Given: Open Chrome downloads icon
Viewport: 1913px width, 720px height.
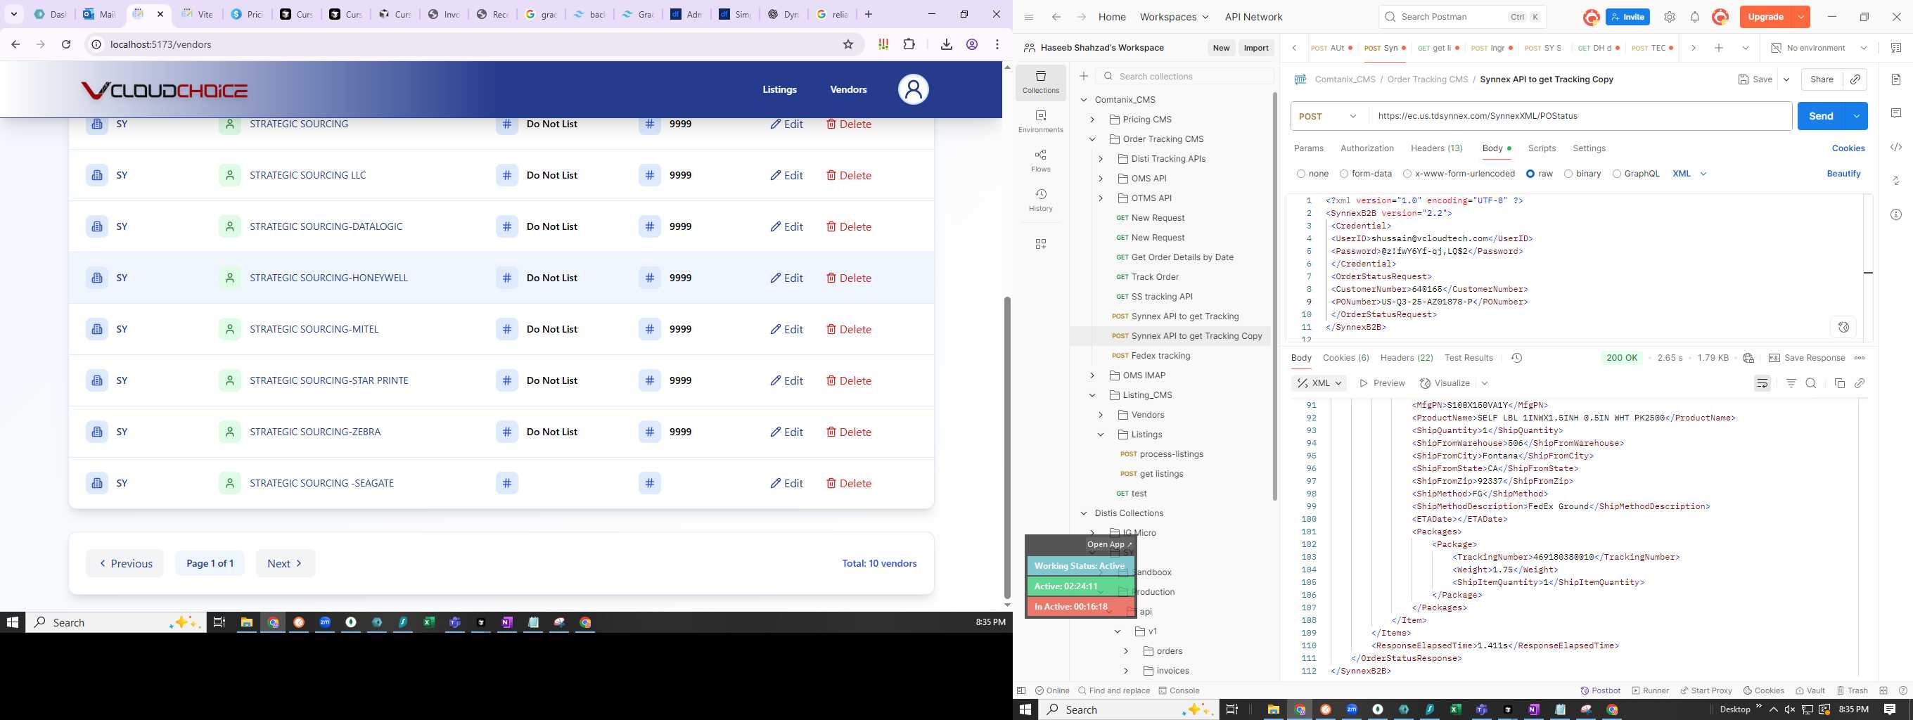Looking at the screenshot, I should pos(946,44).
